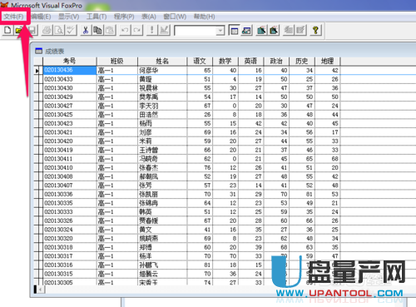
Task: Click the Undo arrow icon
Action: tap(125, 30)
